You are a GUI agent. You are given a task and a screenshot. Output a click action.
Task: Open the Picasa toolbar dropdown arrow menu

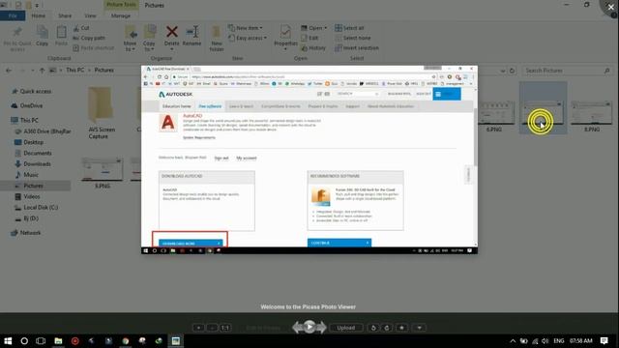tap(419, 328)
